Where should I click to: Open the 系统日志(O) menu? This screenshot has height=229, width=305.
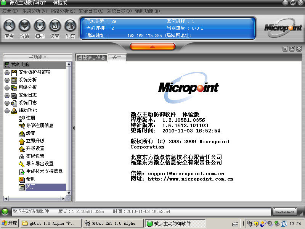pos(119,11)
